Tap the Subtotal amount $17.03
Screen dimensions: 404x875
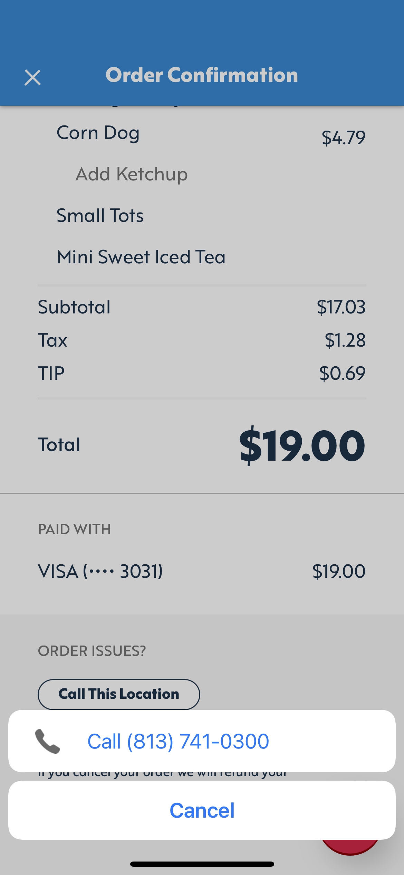341,307
